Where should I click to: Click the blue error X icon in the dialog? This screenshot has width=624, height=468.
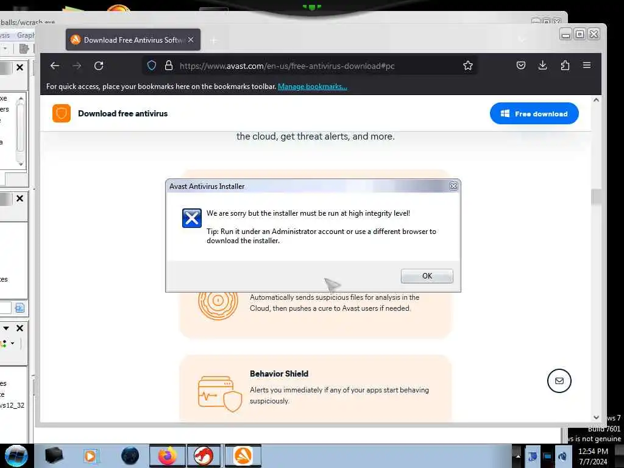click(x=192, y=218)
